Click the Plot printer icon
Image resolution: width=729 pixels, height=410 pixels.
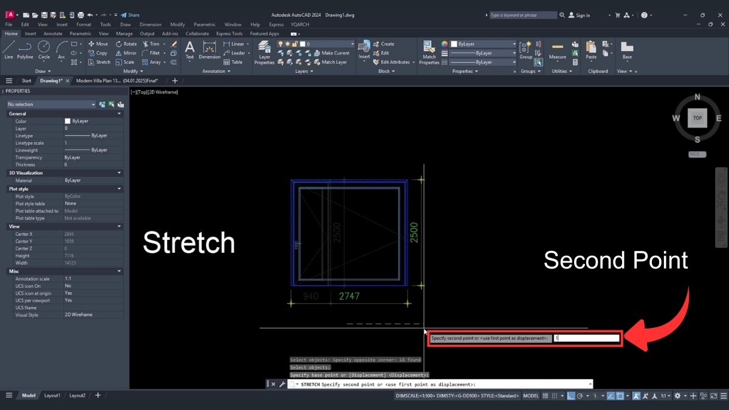[80, 15]
